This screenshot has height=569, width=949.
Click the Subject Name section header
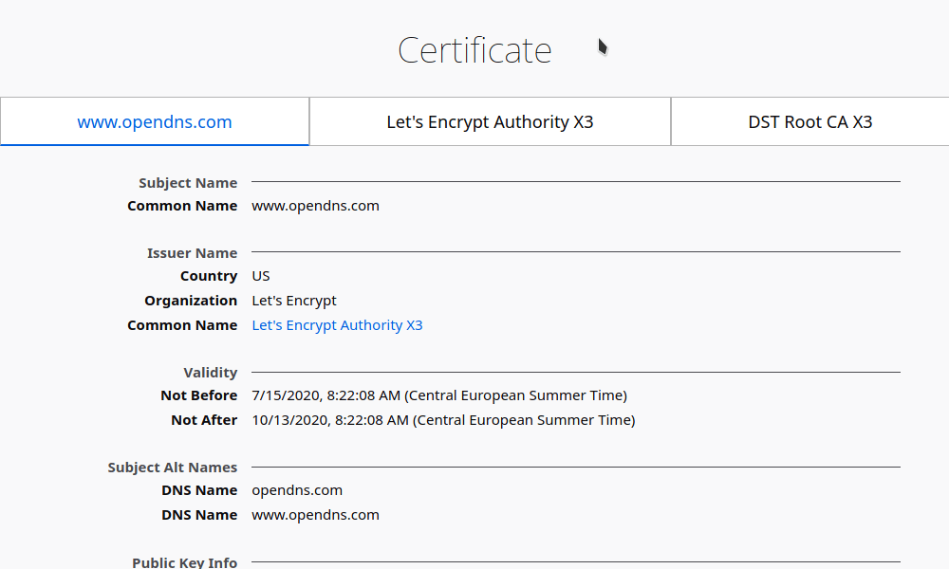[x=188, y=183]
